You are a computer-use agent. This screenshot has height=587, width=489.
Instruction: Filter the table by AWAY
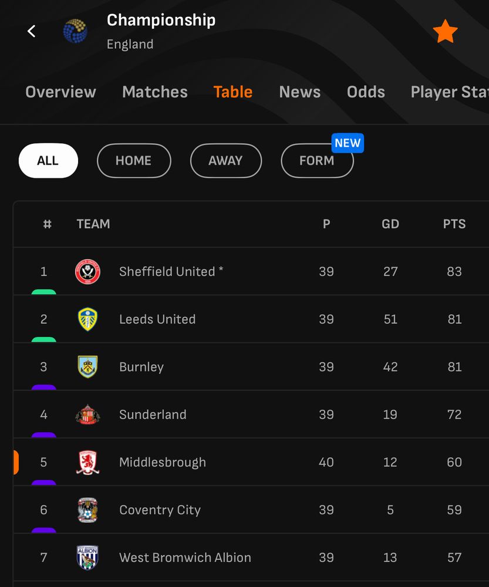click(225, 161)
